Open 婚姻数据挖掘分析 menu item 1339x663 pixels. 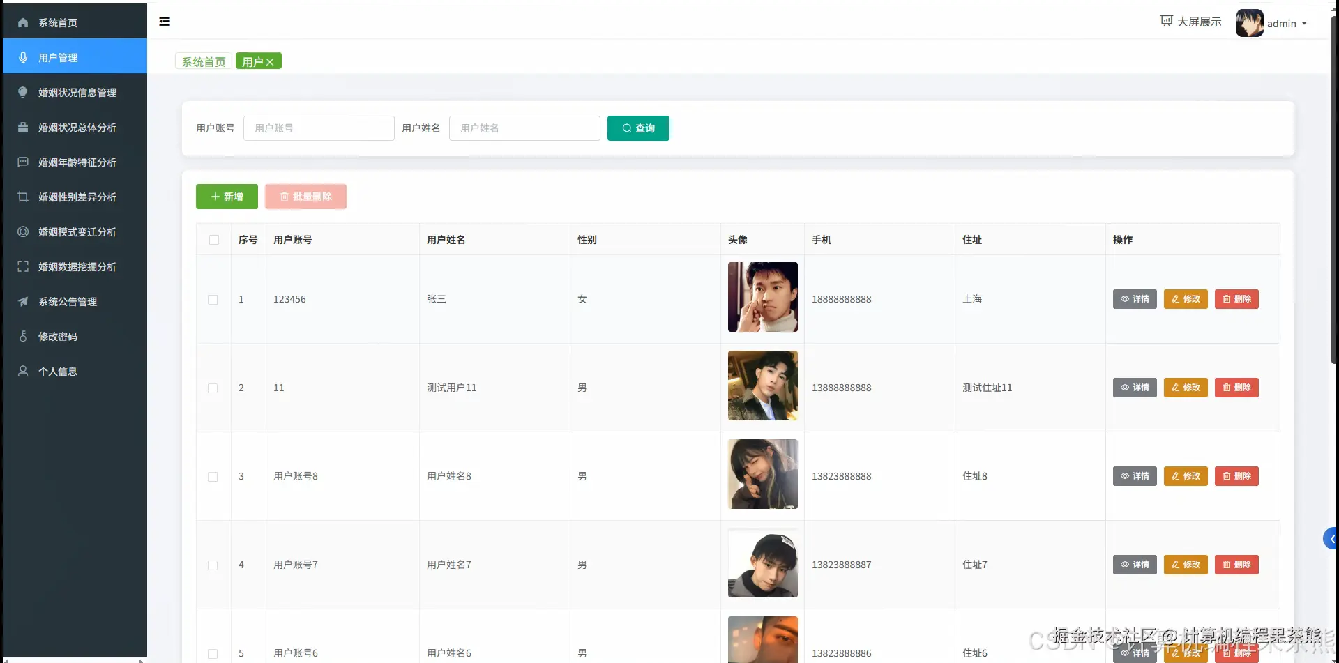(75, 267)
